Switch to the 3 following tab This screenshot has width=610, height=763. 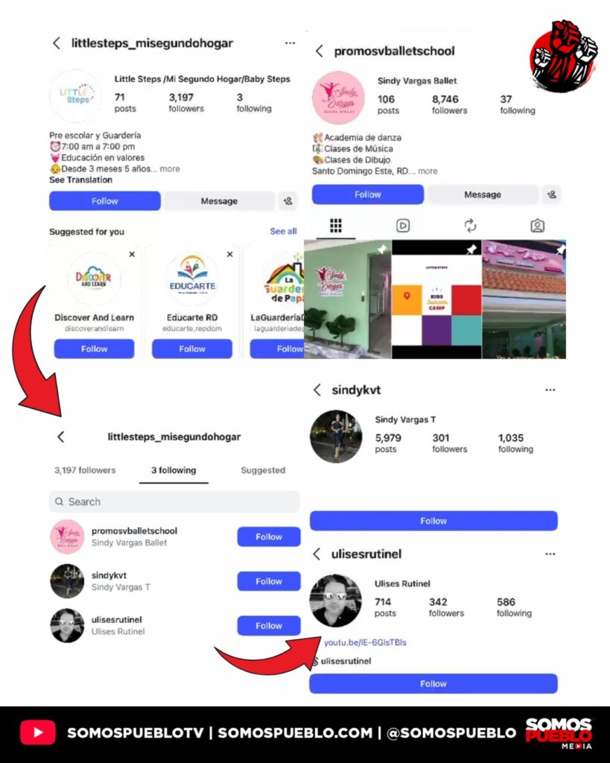coord(174,470)
